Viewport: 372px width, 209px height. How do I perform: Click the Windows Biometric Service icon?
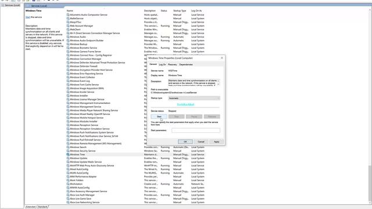point(68,48)
